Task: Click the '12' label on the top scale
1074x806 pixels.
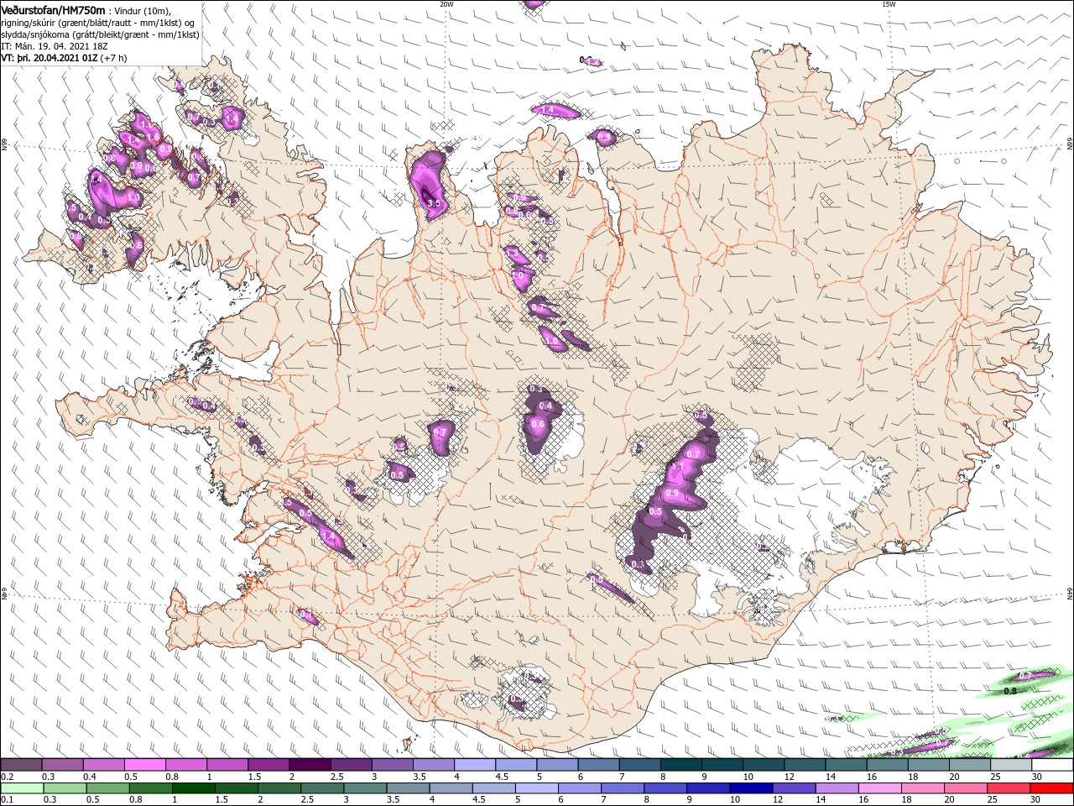Action: pyautogui.click(x=789, y=777)
